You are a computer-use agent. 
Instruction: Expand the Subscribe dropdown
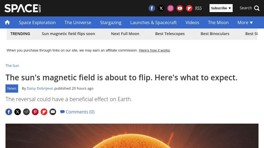tap(221, 8)
